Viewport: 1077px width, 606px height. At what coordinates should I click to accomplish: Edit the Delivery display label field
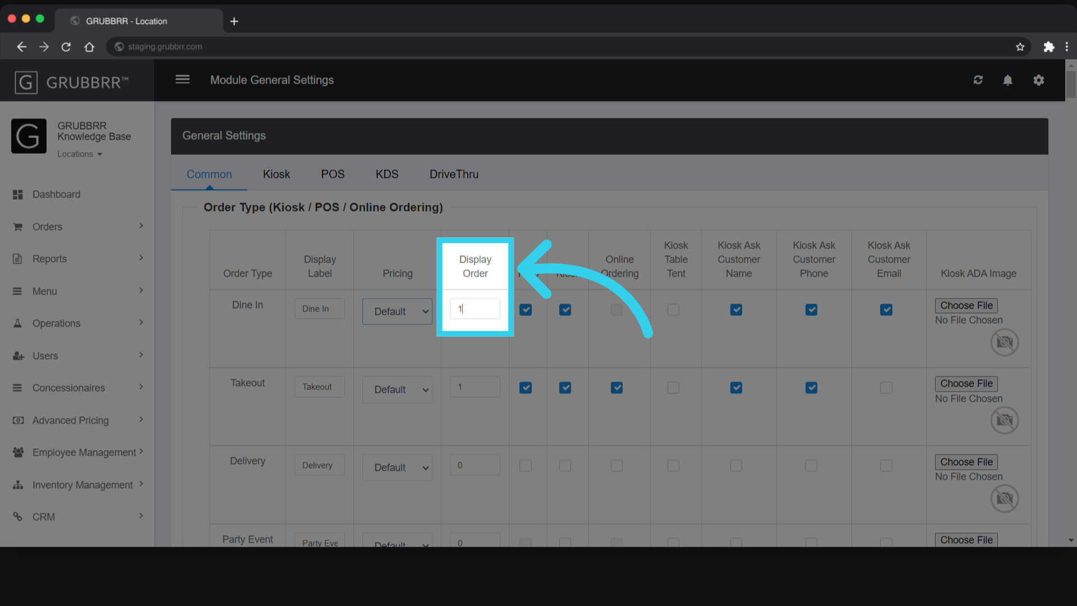click(x=320, y=465)
